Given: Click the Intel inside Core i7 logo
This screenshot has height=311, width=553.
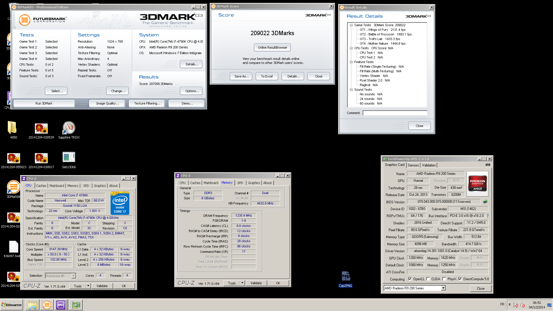Looking at the screenshot, I should click(120, 203).
